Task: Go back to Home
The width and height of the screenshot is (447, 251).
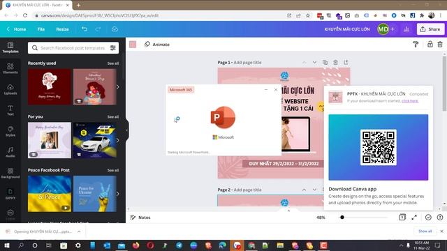Action: 17,29
